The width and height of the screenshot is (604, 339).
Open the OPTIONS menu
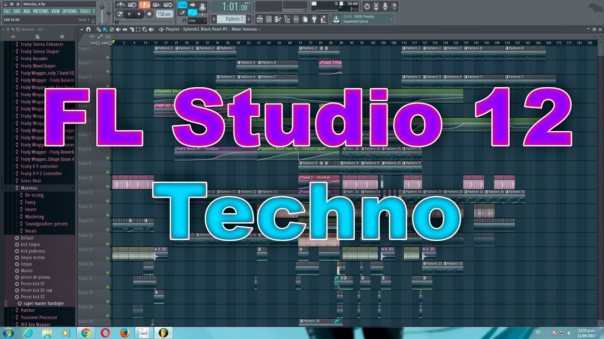pos(70,11)
